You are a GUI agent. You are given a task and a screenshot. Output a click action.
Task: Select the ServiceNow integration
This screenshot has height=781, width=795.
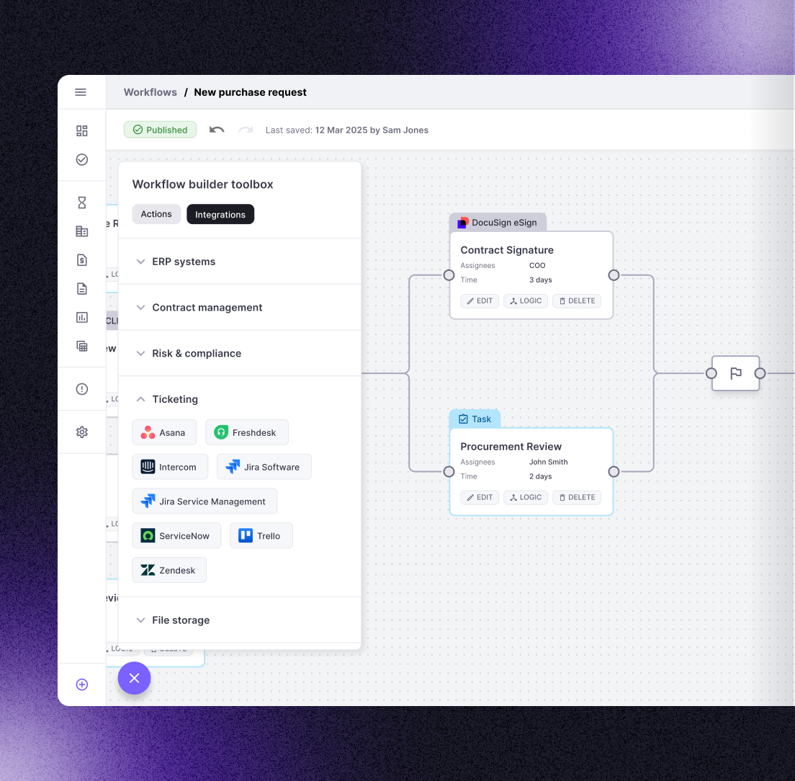[x=176, y=536]
